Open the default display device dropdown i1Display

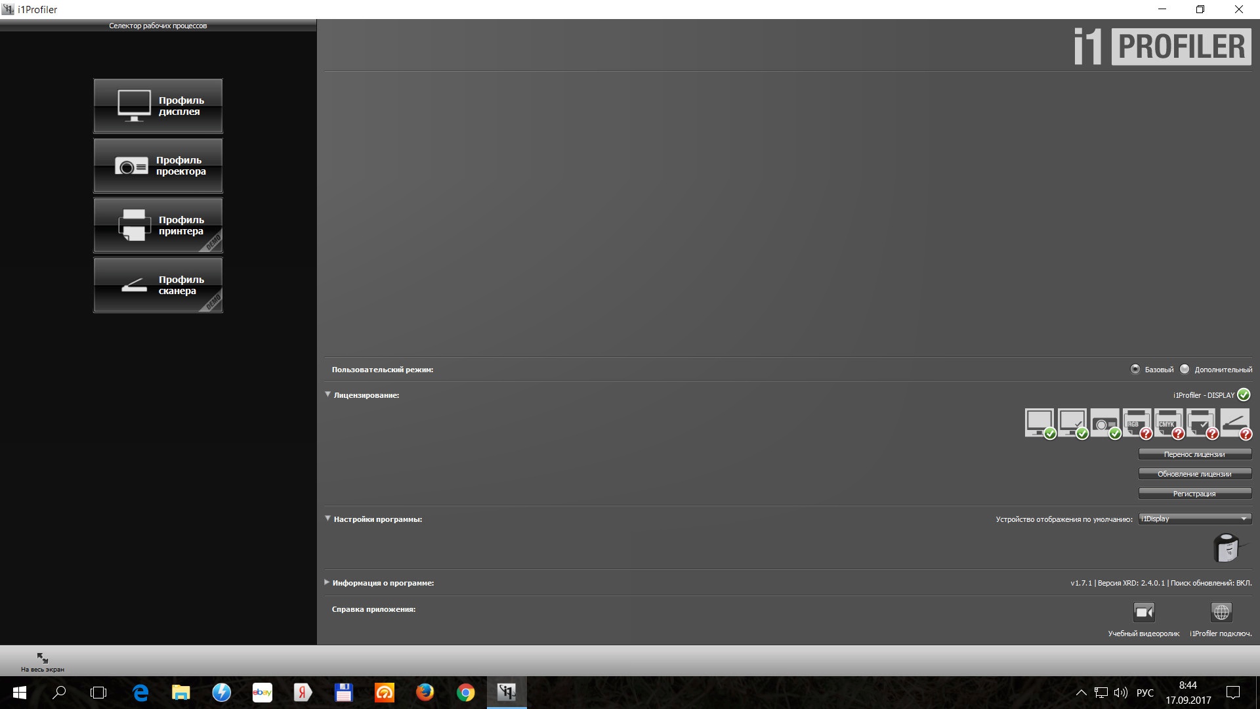[x=1195, y=519]
